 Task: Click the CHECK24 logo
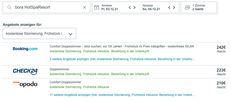(25, 72)
